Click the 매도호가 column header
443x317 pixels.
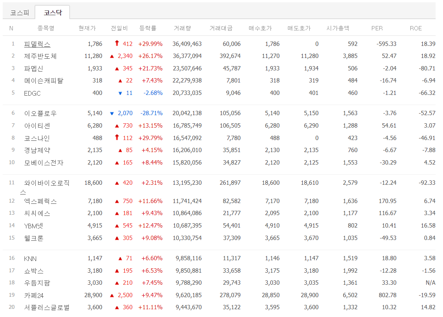pyautogui.click(x=299, y=28)
